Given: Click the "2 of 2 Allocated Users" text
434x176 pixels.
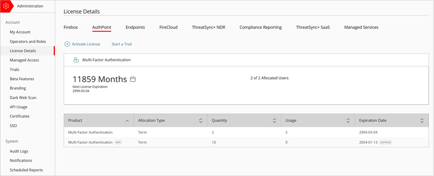Looking at the screenshot, I should (270, 78).
